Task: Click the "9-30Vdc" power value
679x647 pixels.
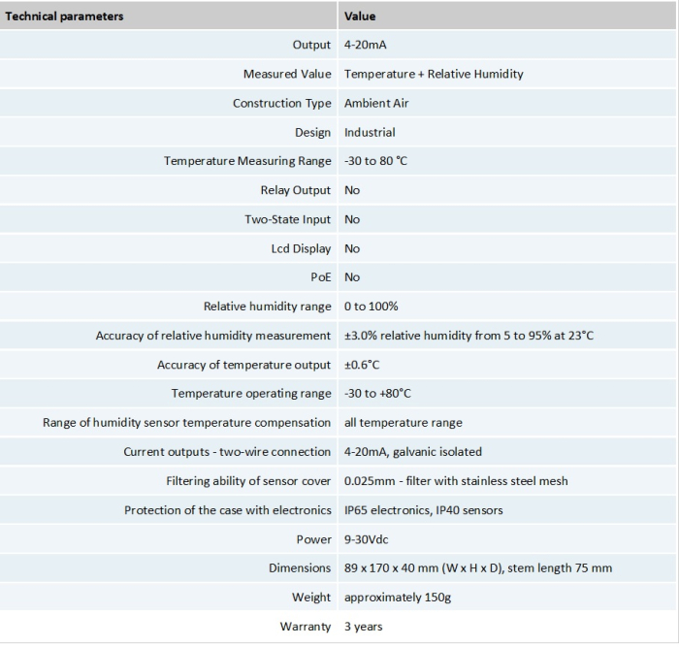Action: point(366,539)
